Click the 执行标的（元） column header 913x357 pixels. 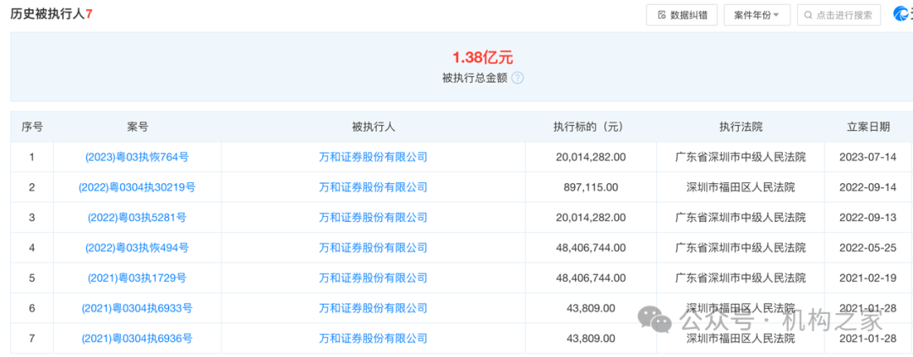590,127
